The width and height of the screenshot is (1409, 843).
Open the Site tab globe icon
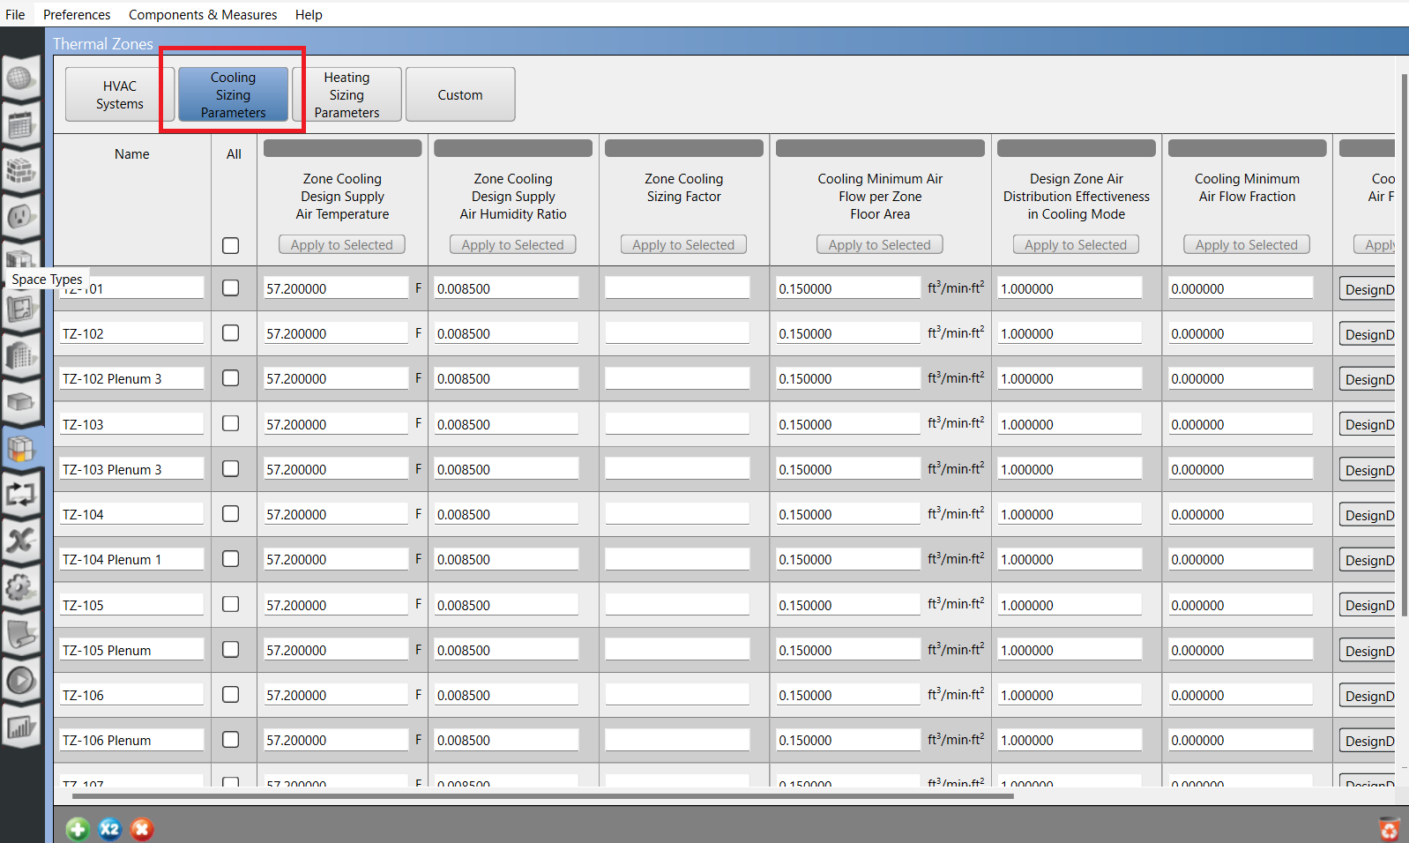21,79
